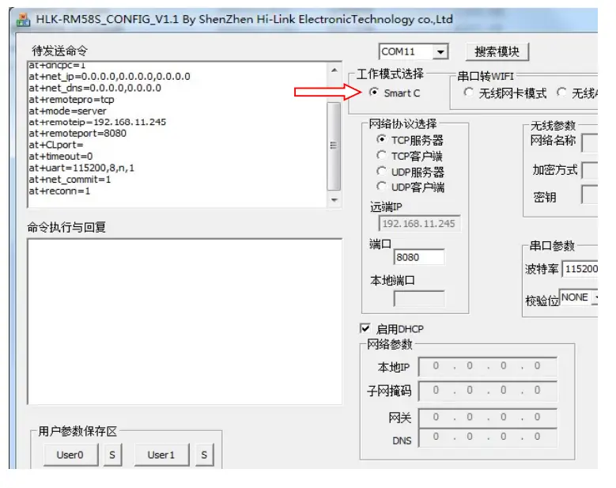Select the Smart C work mode radio button
The width and height of the screenshot is (616, 488).
[374, 93]
